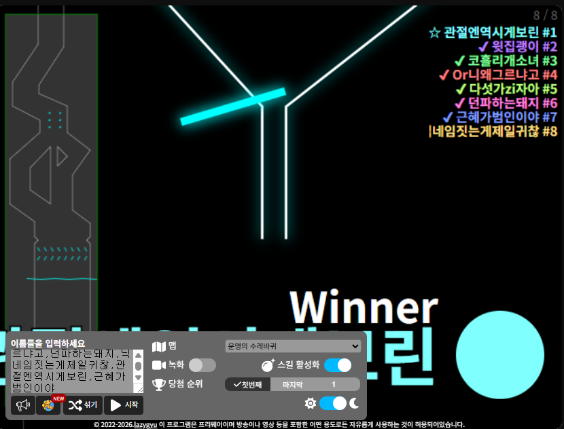Click ranking entry 던파하는돼지 #6
Screen dimensions: 564x429
[x=512, y=103]
